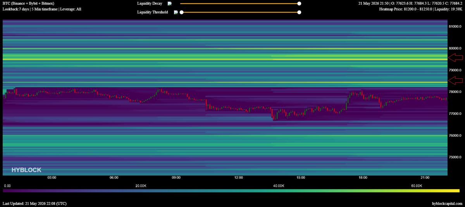Viewport: 465px width, 207px height.
Task: Click the 40.00K color scale label
Action: tap(279, 186)
